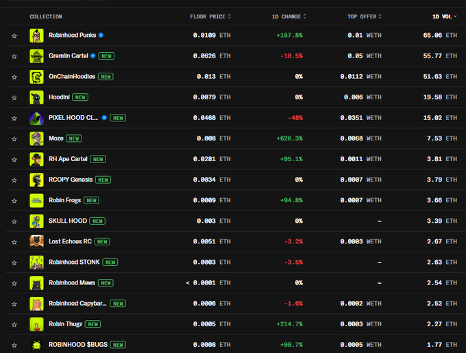
Task: Click Robinhood STONK avatar image
Action: tap(36, 263)
